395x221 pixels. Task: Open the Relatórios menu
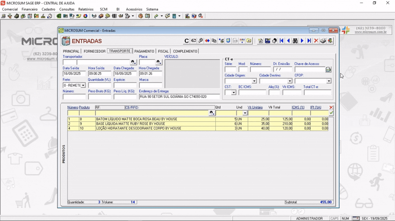click(86, 9)
